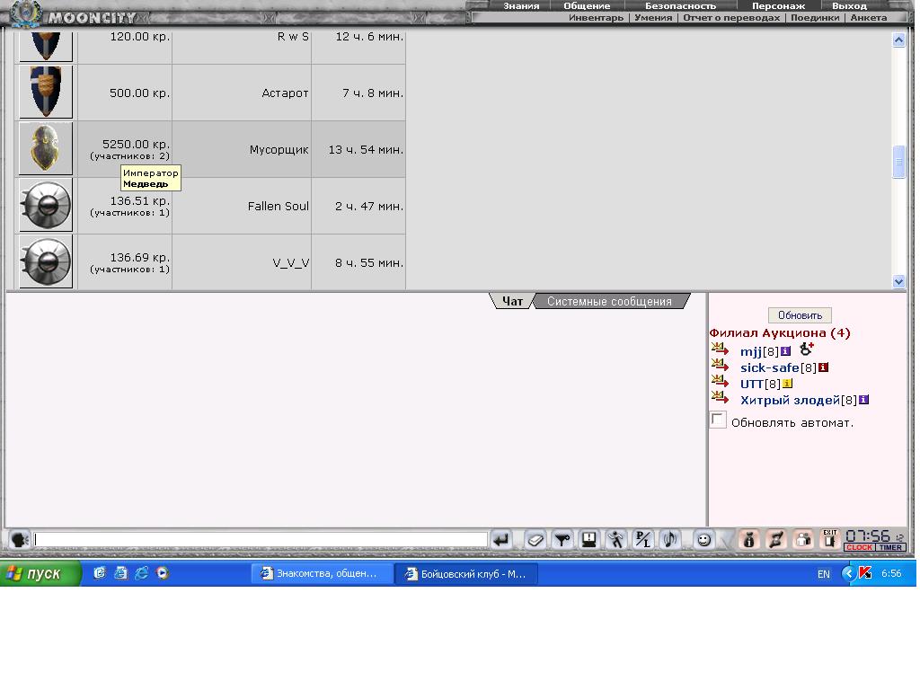Open the Поединки submenu item
The width and height of the screenshot is (920, 690).
click(x=815, y=18)
